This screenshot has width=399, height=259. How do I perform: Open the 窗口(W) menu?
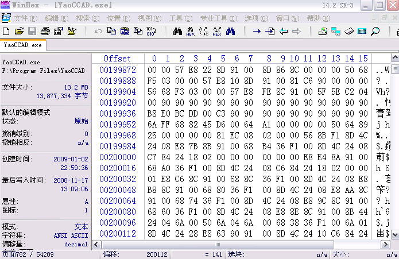tap(288, 18)
